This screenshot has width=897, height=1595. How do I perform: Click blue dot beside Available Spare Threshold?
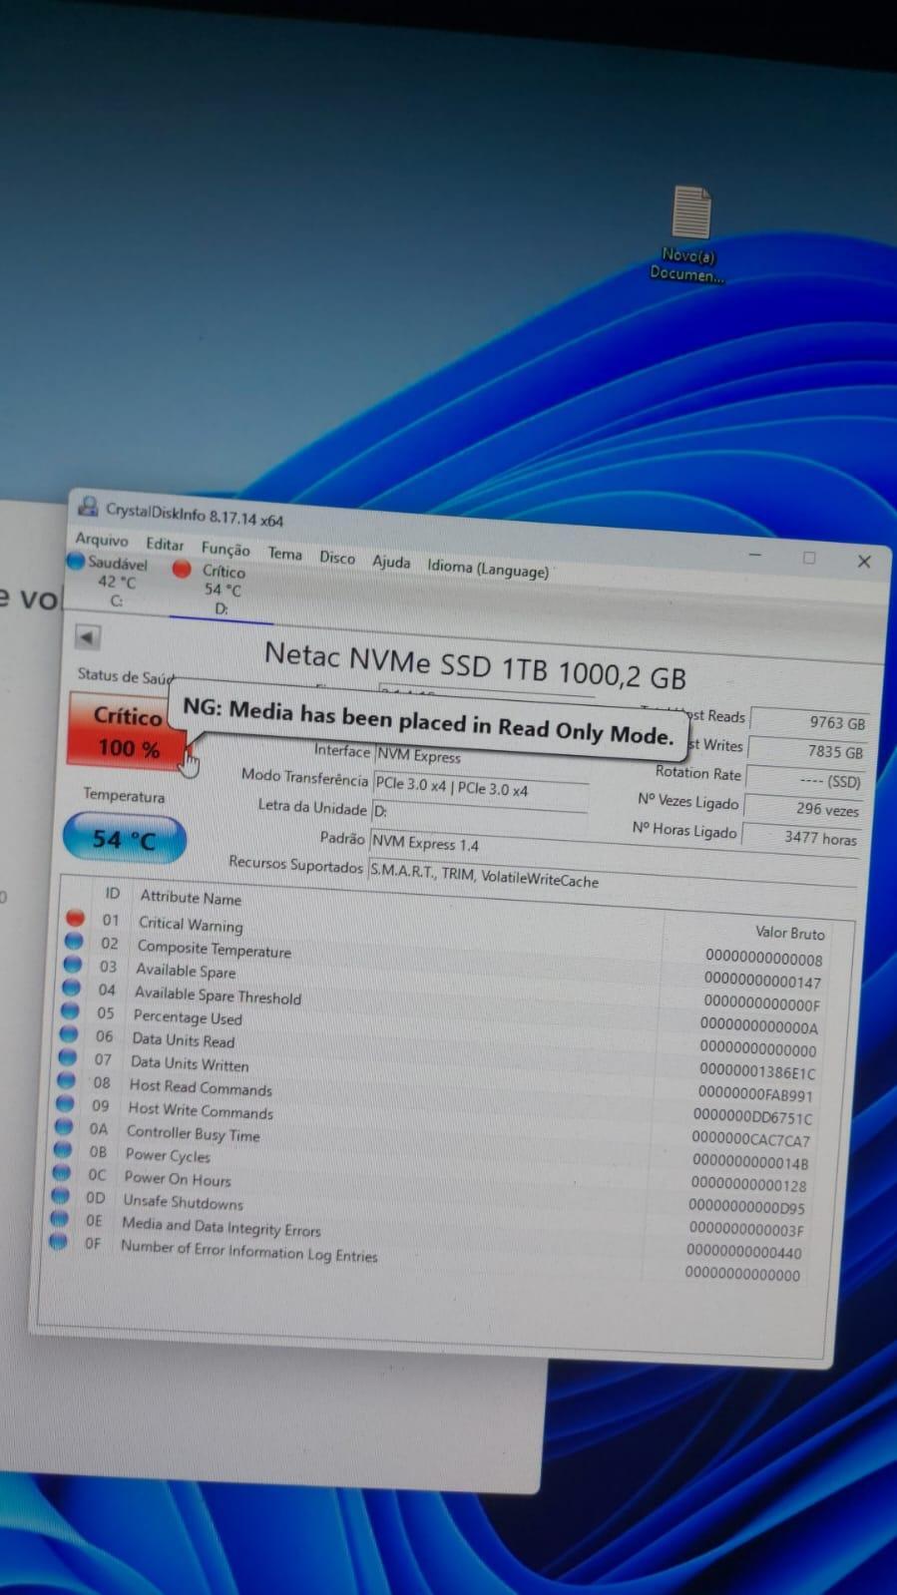(x=71, y=987)
